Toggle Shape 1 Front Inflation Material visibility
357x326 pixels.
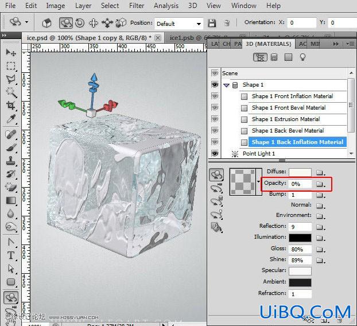(215, 96)
